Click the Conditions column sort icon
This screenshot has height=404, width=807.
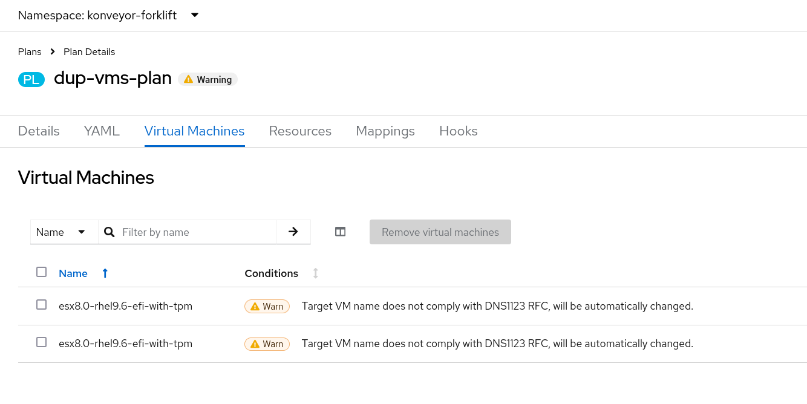[x=315, y=273]
